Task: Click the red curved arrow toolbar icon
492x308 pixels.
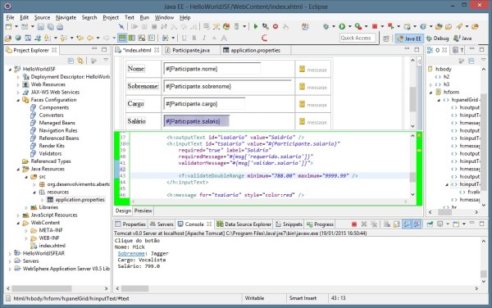Action: tap(264, 38)
